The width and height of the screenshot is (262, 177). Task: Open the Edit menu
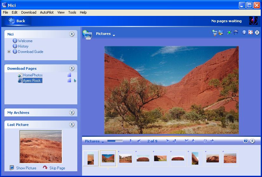pos(15,12)
